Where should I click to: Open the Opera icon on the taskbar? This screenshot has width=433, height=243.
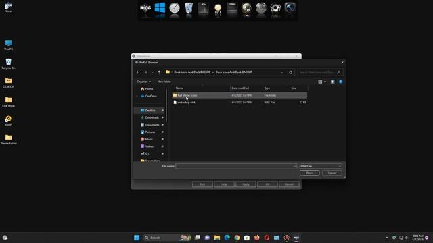pyautogui.click(x=267, y=238)
